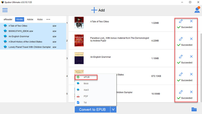Edit metadata for An English Grammar

181,57
